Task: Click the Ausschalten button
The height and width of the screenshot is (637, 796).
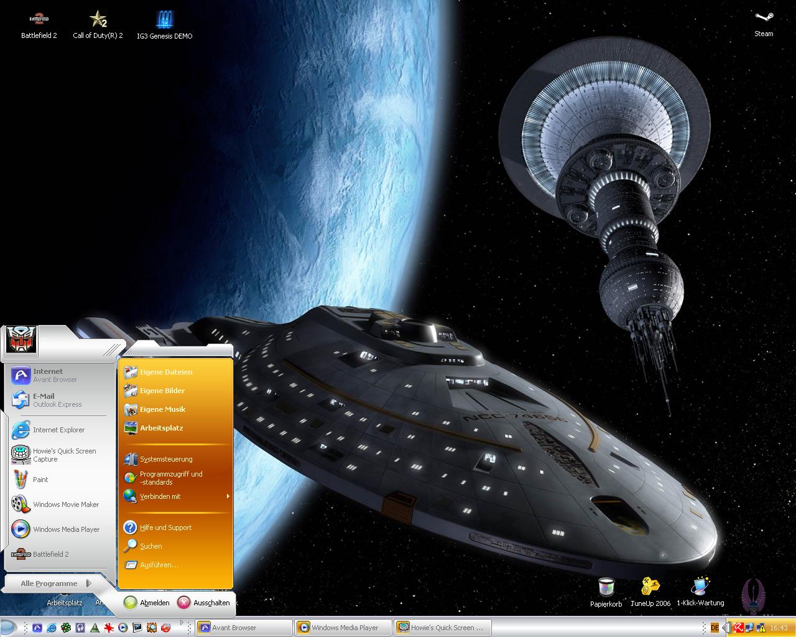Action: pos(203,603)
